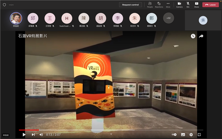Screen dimensions: 222x139
Task: Open the More options menu
Action: click(168, 5)
